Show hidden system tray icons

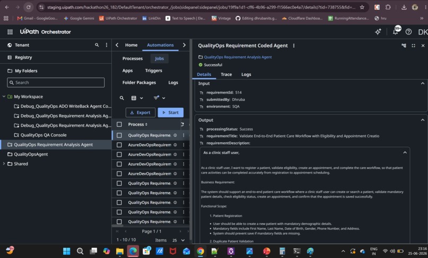343,251
